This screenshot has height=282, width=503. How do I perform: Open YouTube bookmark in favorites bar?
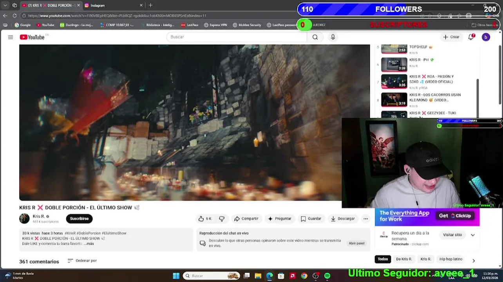45,25
